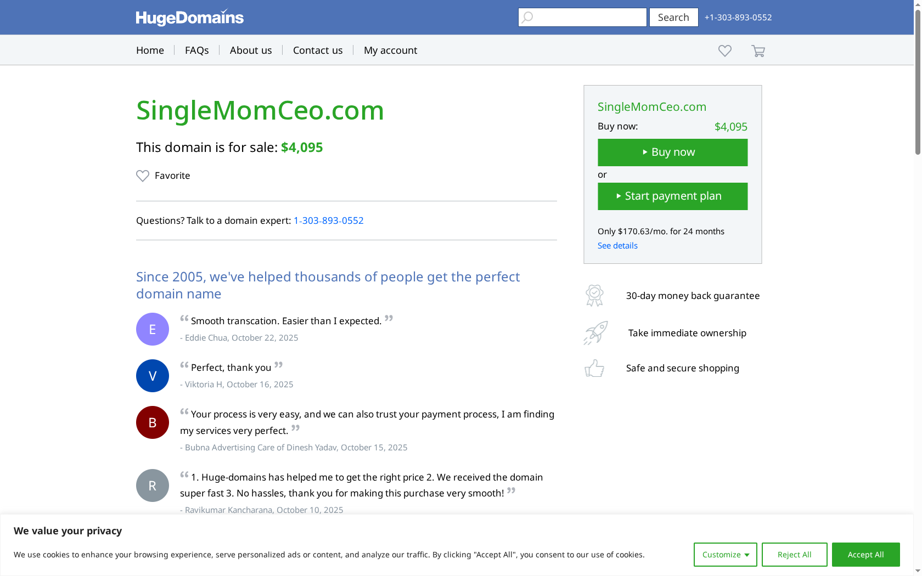Open the favorites heart icon in header
This screenshot has width=922, height=576.
pyautogui.click(x=724, y=50)
